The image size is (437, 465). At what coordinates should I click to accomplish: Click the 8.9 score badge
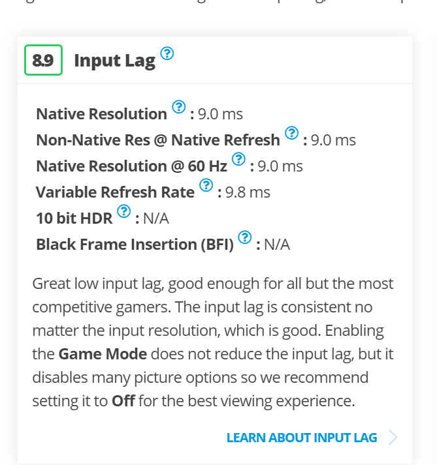click(43, 61)
